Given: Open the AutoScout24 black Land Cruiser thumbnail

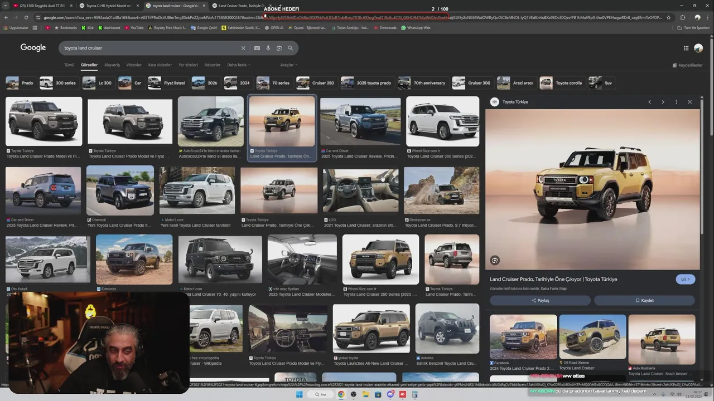Looking at the screenshot, I should (211, 122).
